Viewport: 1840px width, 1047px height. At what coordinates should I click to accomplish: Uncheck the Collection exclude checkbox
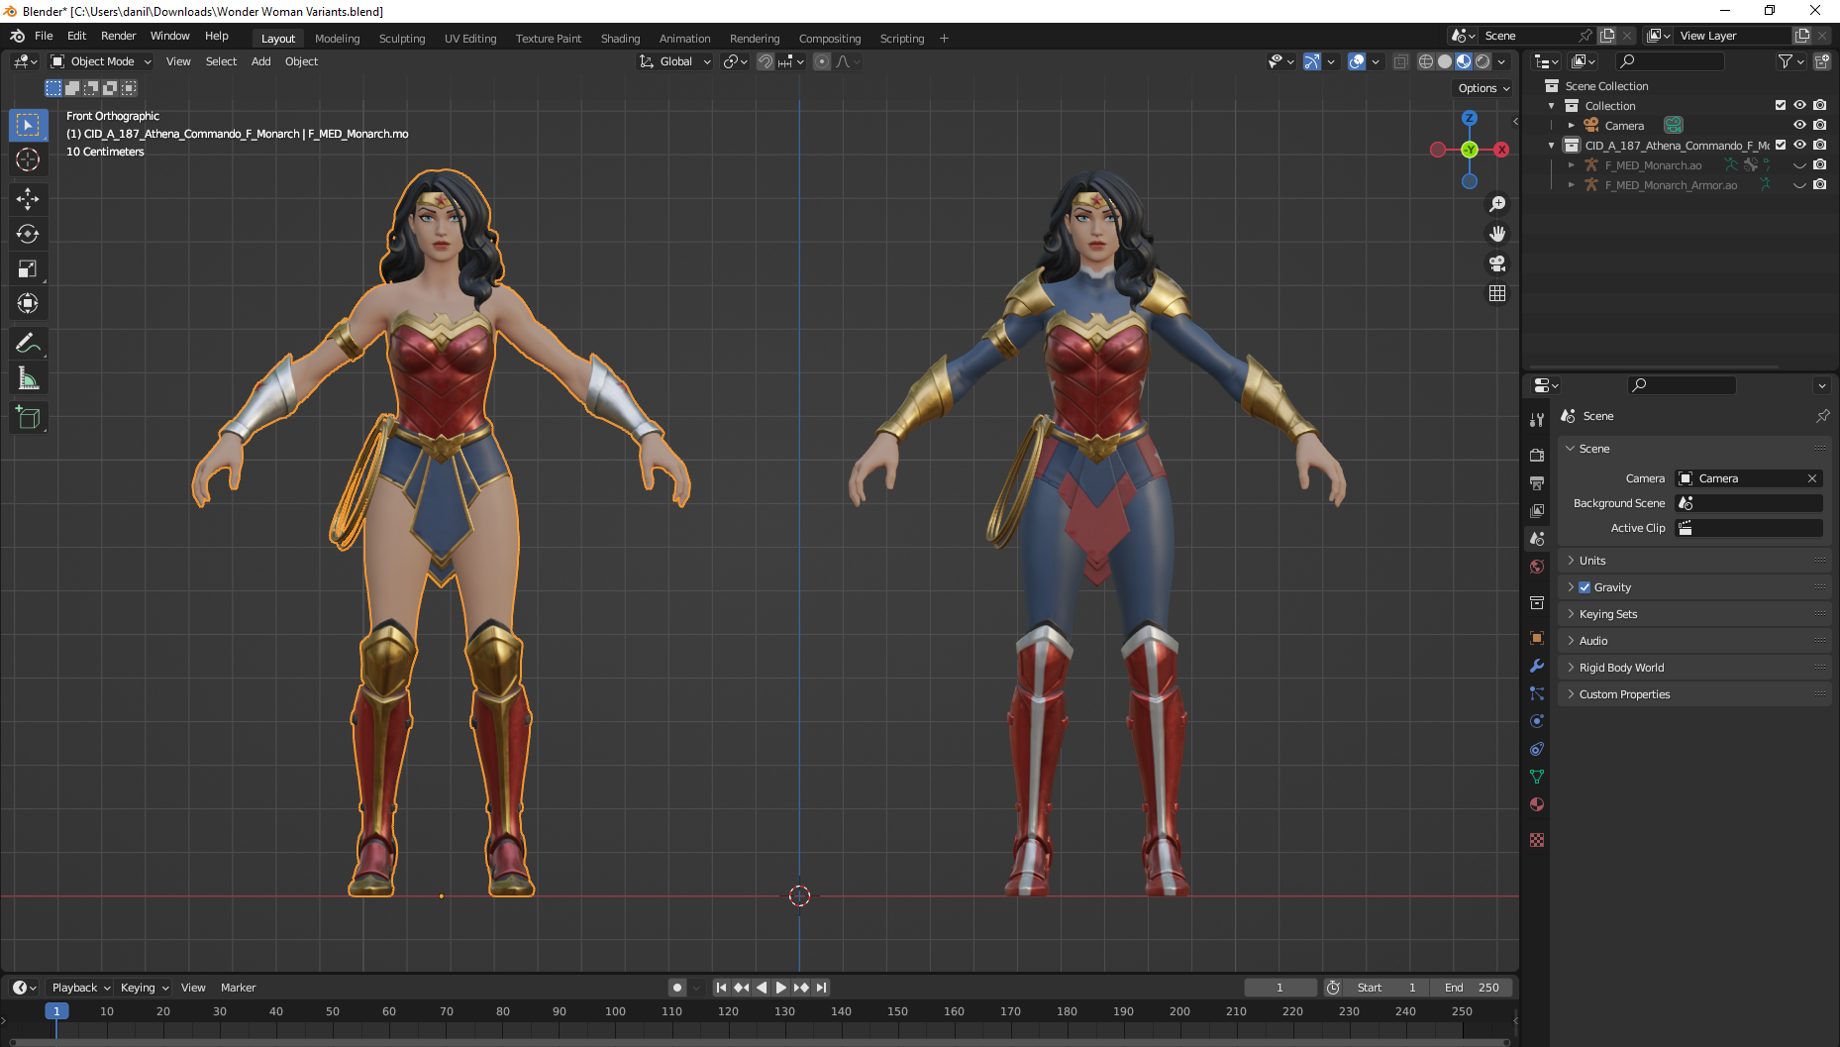tap(1781, 105)
